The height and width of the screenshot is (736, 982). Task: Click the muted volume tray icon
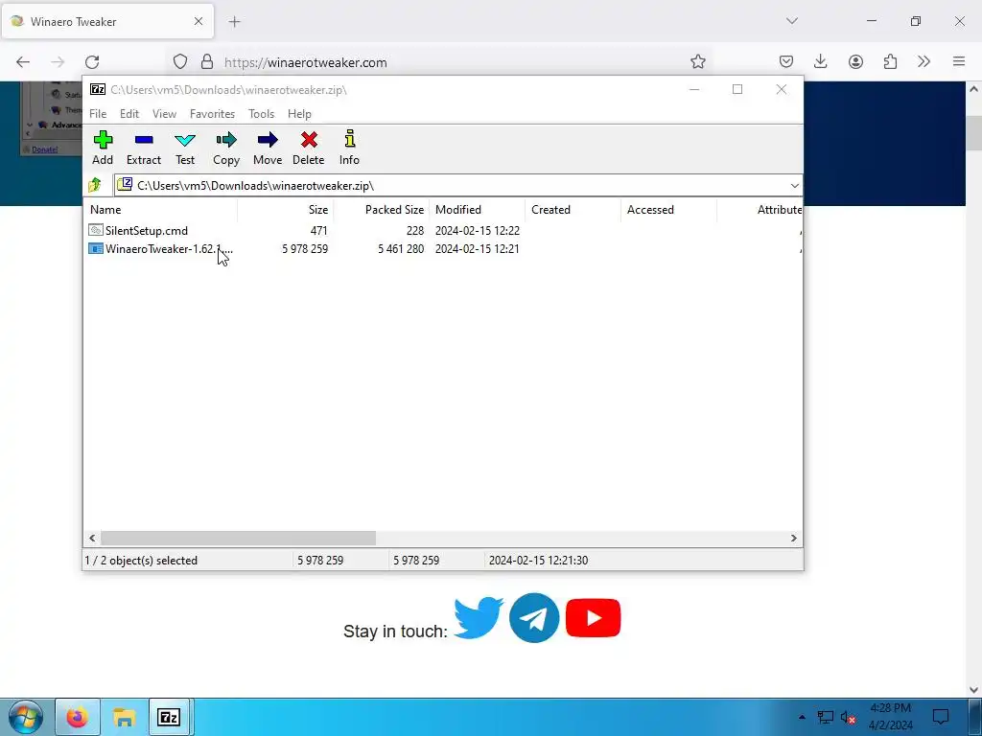pos(848,717)
